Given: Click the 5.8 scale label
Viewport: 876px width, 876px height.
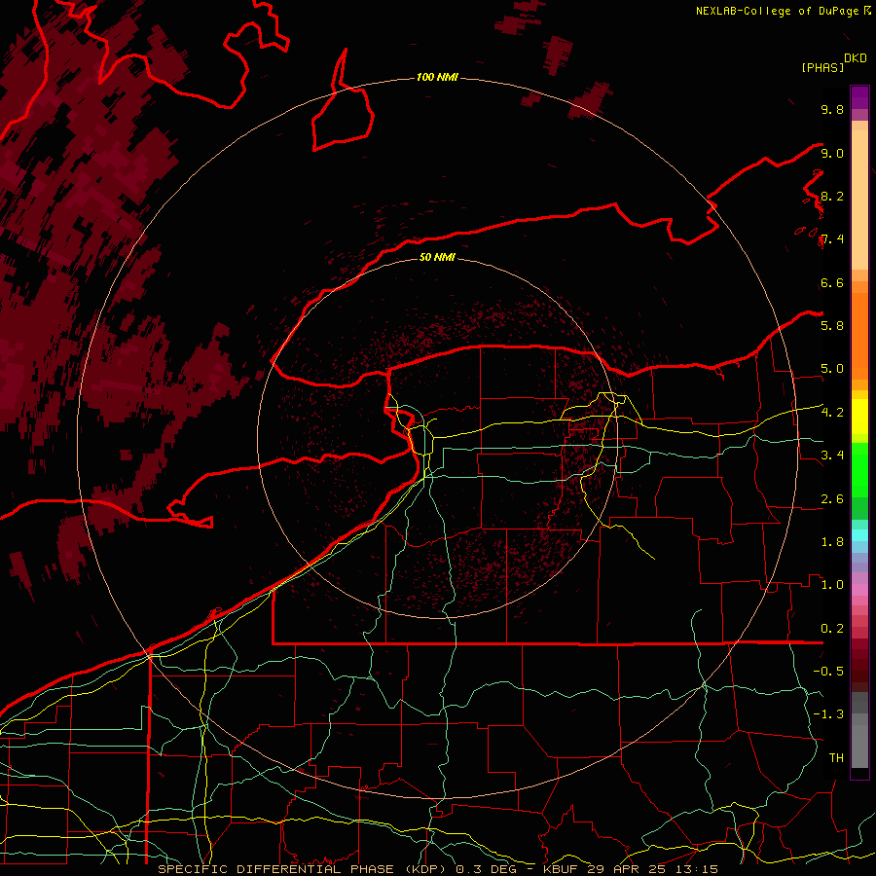Looking at the screenshot, I should pyautogui.click(x=832, y=325).
